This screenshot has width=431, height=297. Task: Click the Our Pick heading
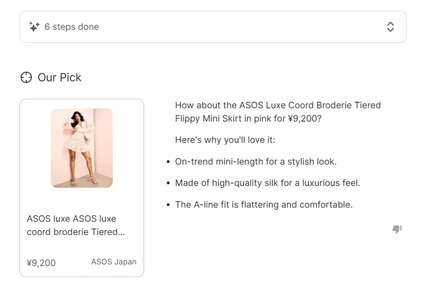coord(60,77)
